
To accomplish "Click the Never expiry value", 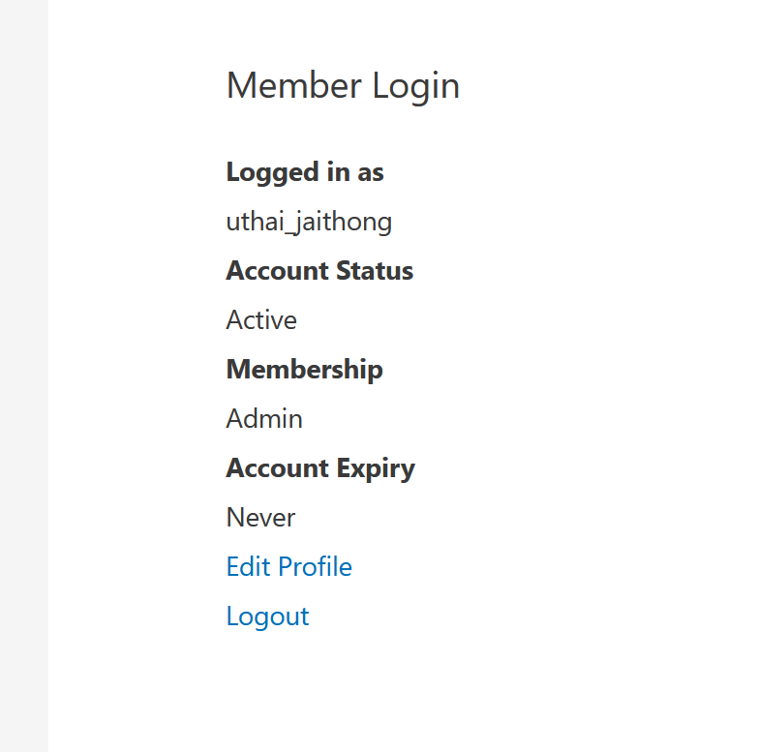I will [260, 518].
